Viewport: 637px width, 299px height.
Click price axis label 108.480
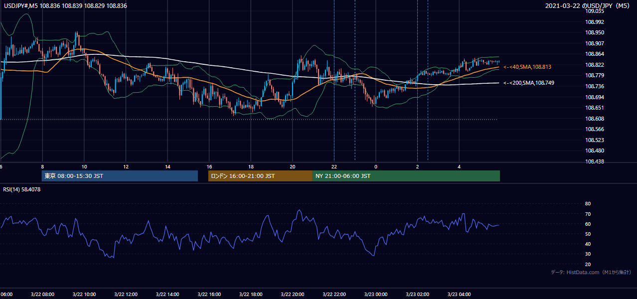596,150
